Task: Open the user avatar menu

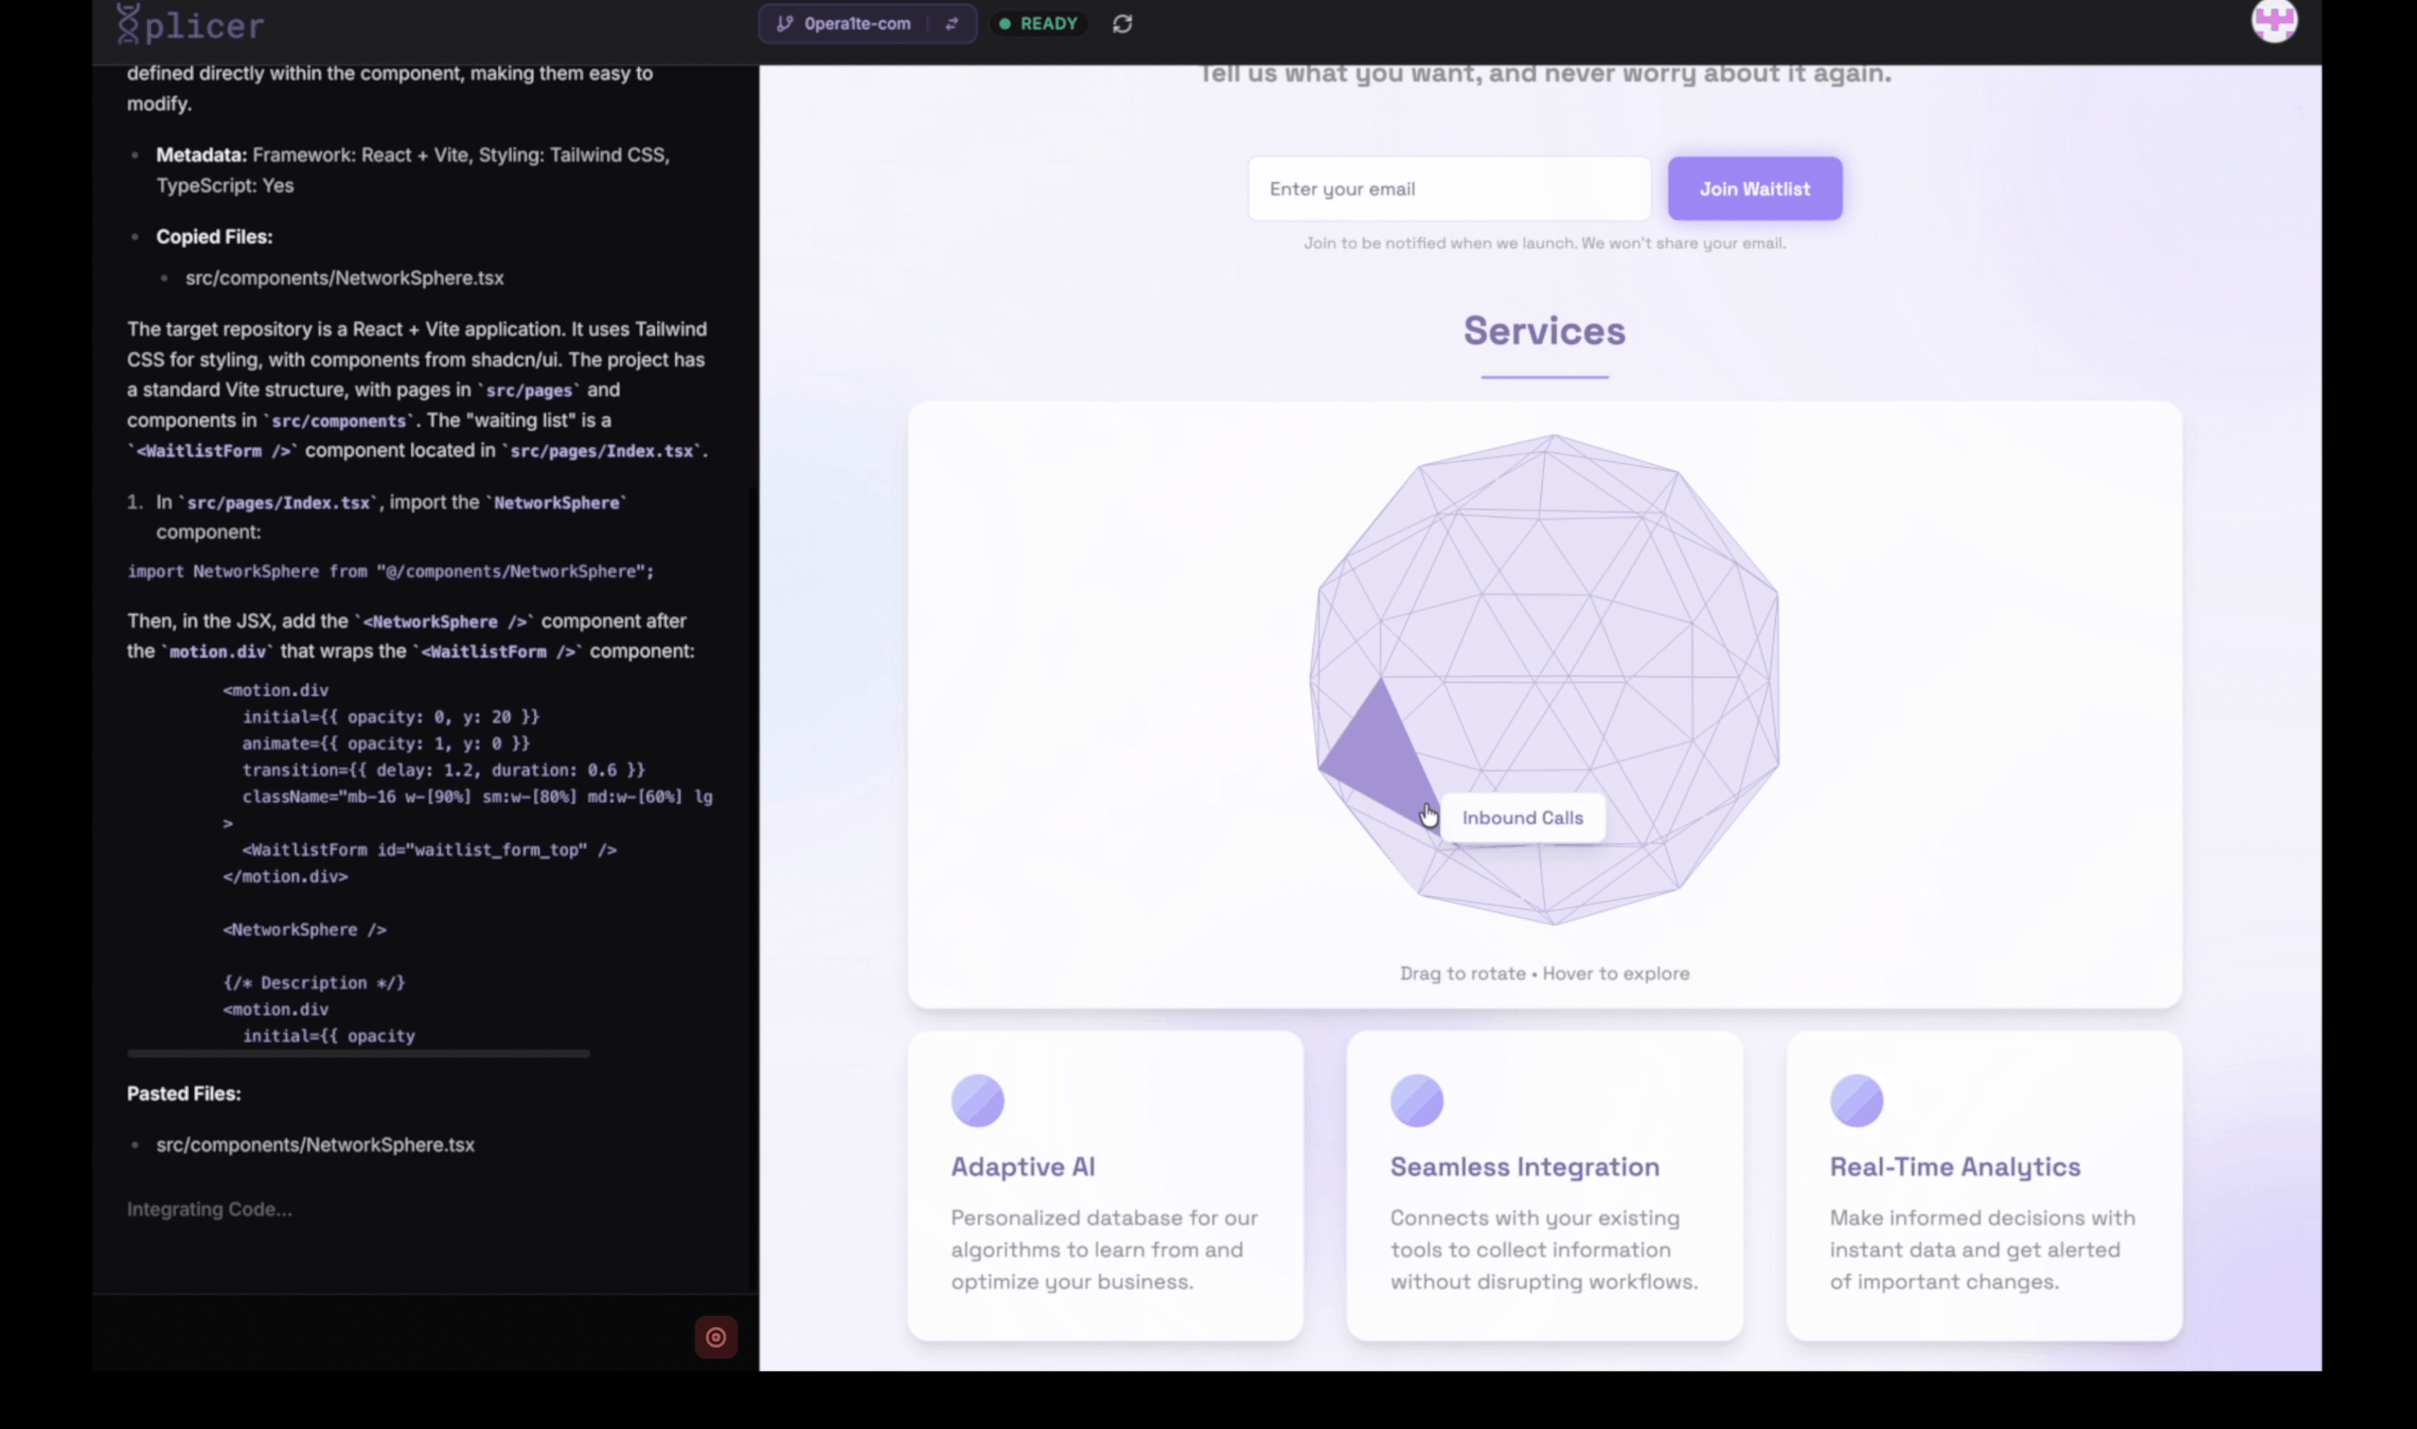Action: click(2274, 20)
